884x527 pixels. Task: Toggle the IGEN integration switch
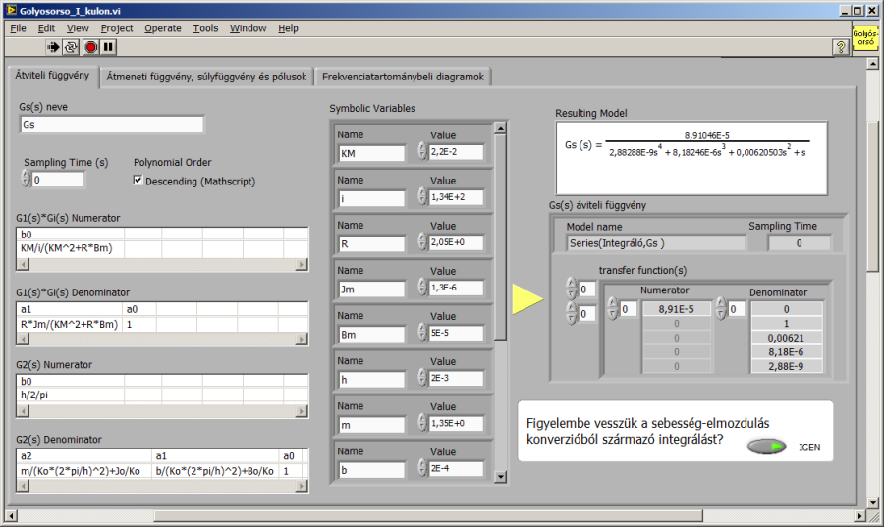[766, 447]
